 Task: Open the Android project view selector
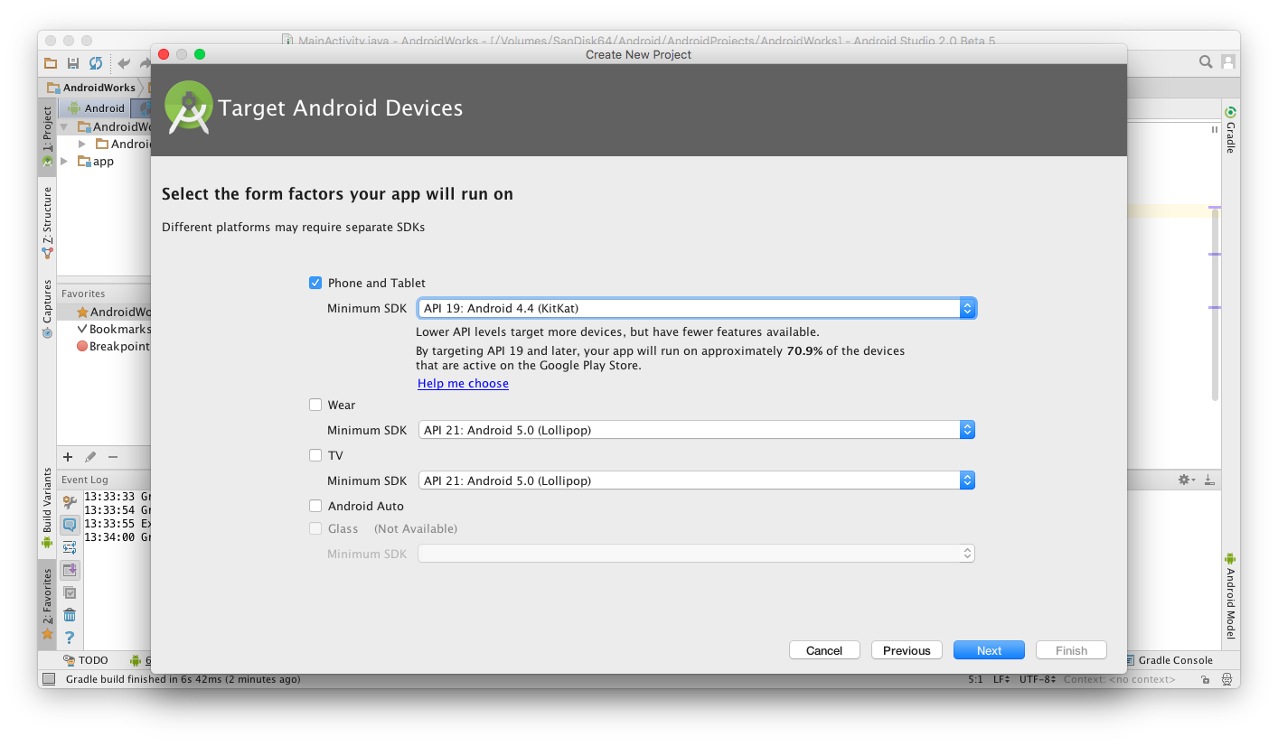[x=96, y=108]
